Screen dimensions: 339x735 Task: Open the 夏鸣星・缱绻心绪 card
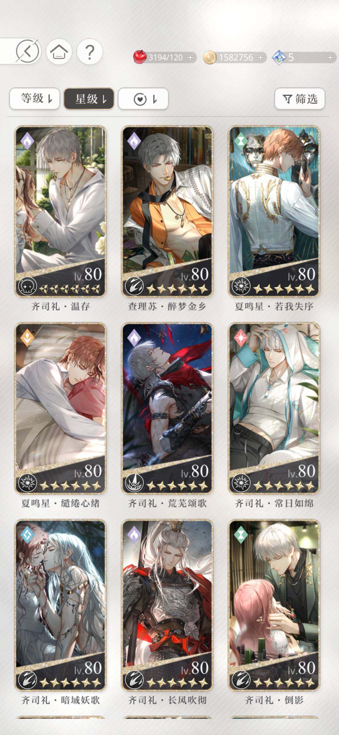[x=61, y=408]
